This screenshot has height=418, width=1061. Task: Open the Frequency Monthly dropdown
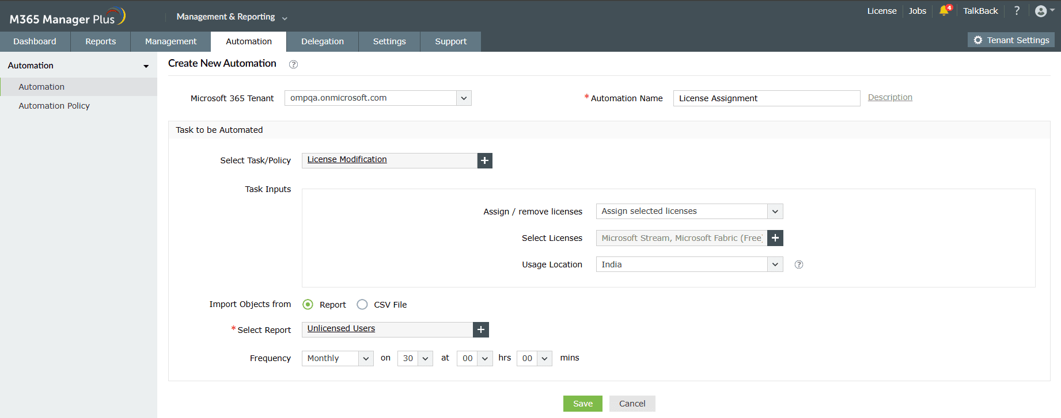pyautogui.click(x=338, y=358)
